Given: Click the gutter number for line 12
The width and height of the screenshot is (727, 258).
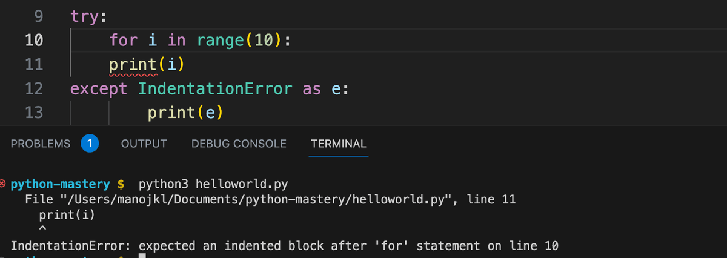Looking at the screenshot, I should click(x=34, y=88).
